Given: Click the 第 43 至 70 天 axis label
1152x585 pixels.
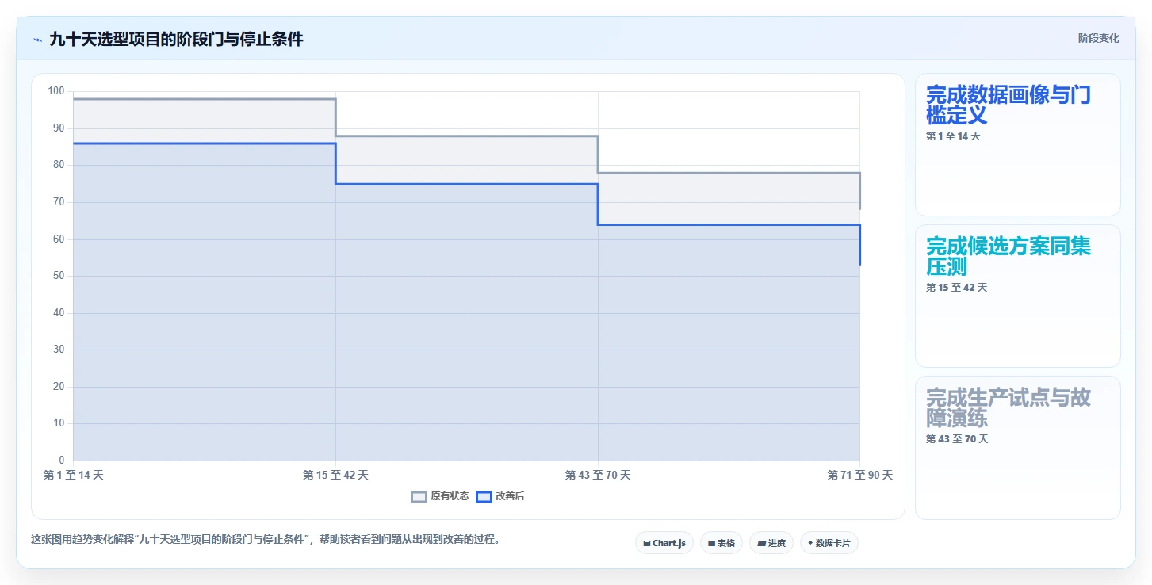Looking at the screenshot, I should click(598, 475).
